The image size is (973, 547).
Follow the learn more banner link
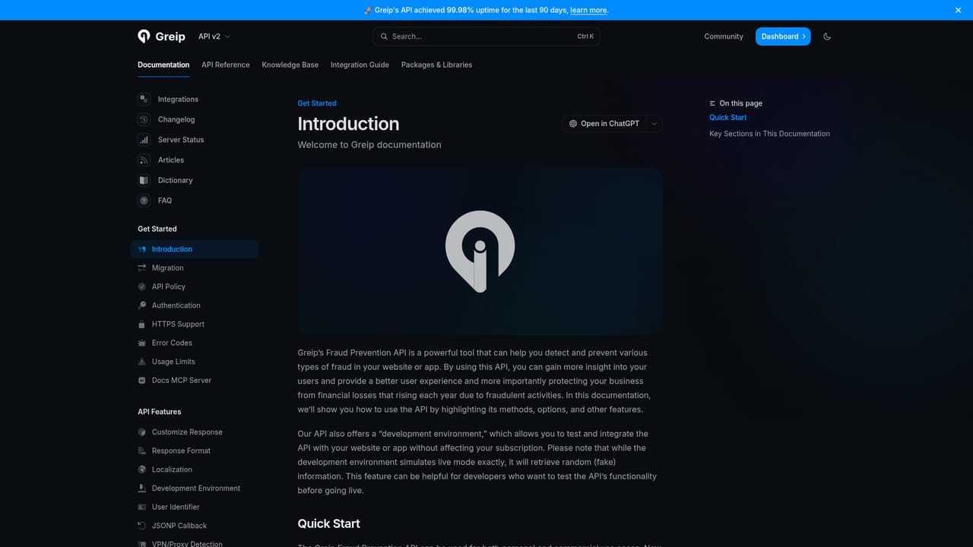pos(588,10)
